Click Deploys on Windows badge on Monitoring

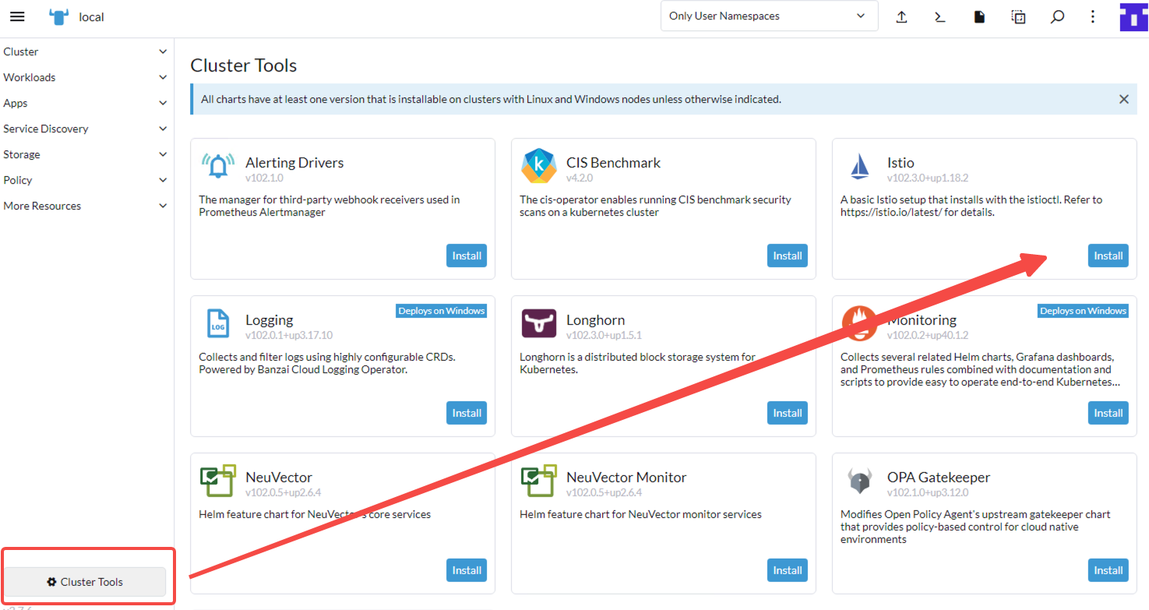(x=1084, y=311)
